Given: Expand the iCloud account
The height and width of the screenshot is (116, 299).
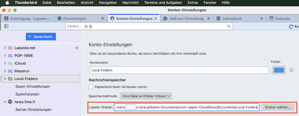Looking at the screenshot, I should pyautogui.click(x=5, y=63).
